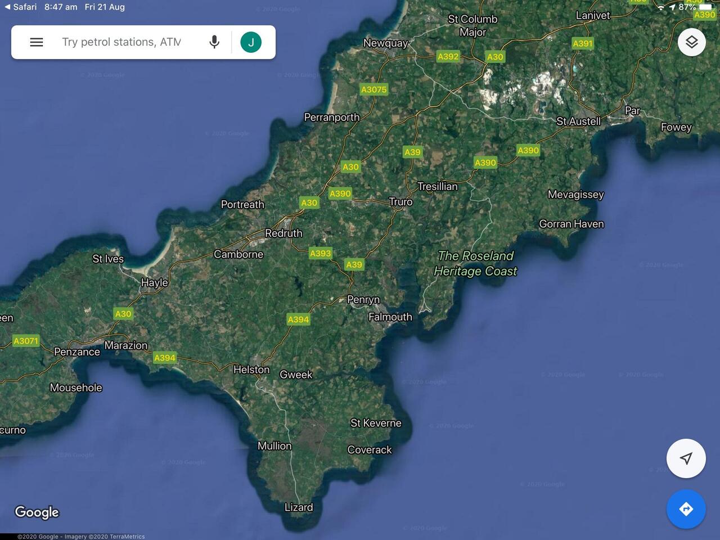
Task: Tap the blue directions button
Action: (686, 509)
